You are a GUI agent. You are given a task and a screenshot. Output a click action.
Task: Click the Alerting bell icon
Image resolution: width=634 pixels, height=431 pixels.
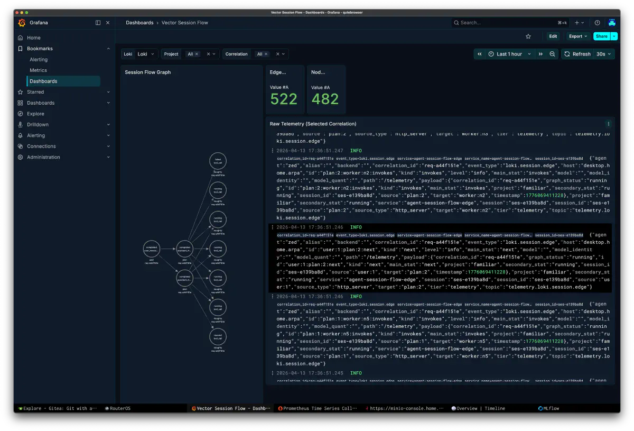[x=21, y=135]
